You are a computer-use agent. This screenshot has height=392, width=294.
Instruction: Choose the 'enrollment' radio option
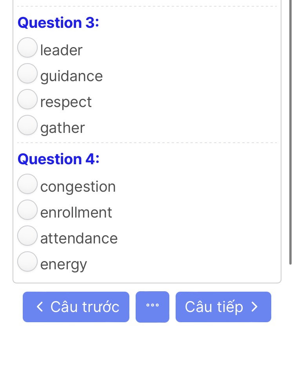pyautogui.click(x=27, y=210)
